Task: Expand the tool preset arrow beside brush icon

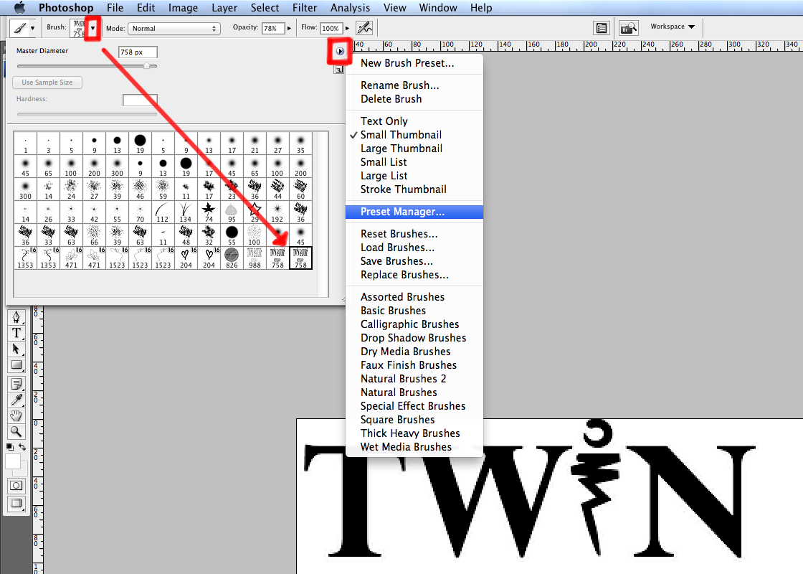Action: click(x=32, y=28)
